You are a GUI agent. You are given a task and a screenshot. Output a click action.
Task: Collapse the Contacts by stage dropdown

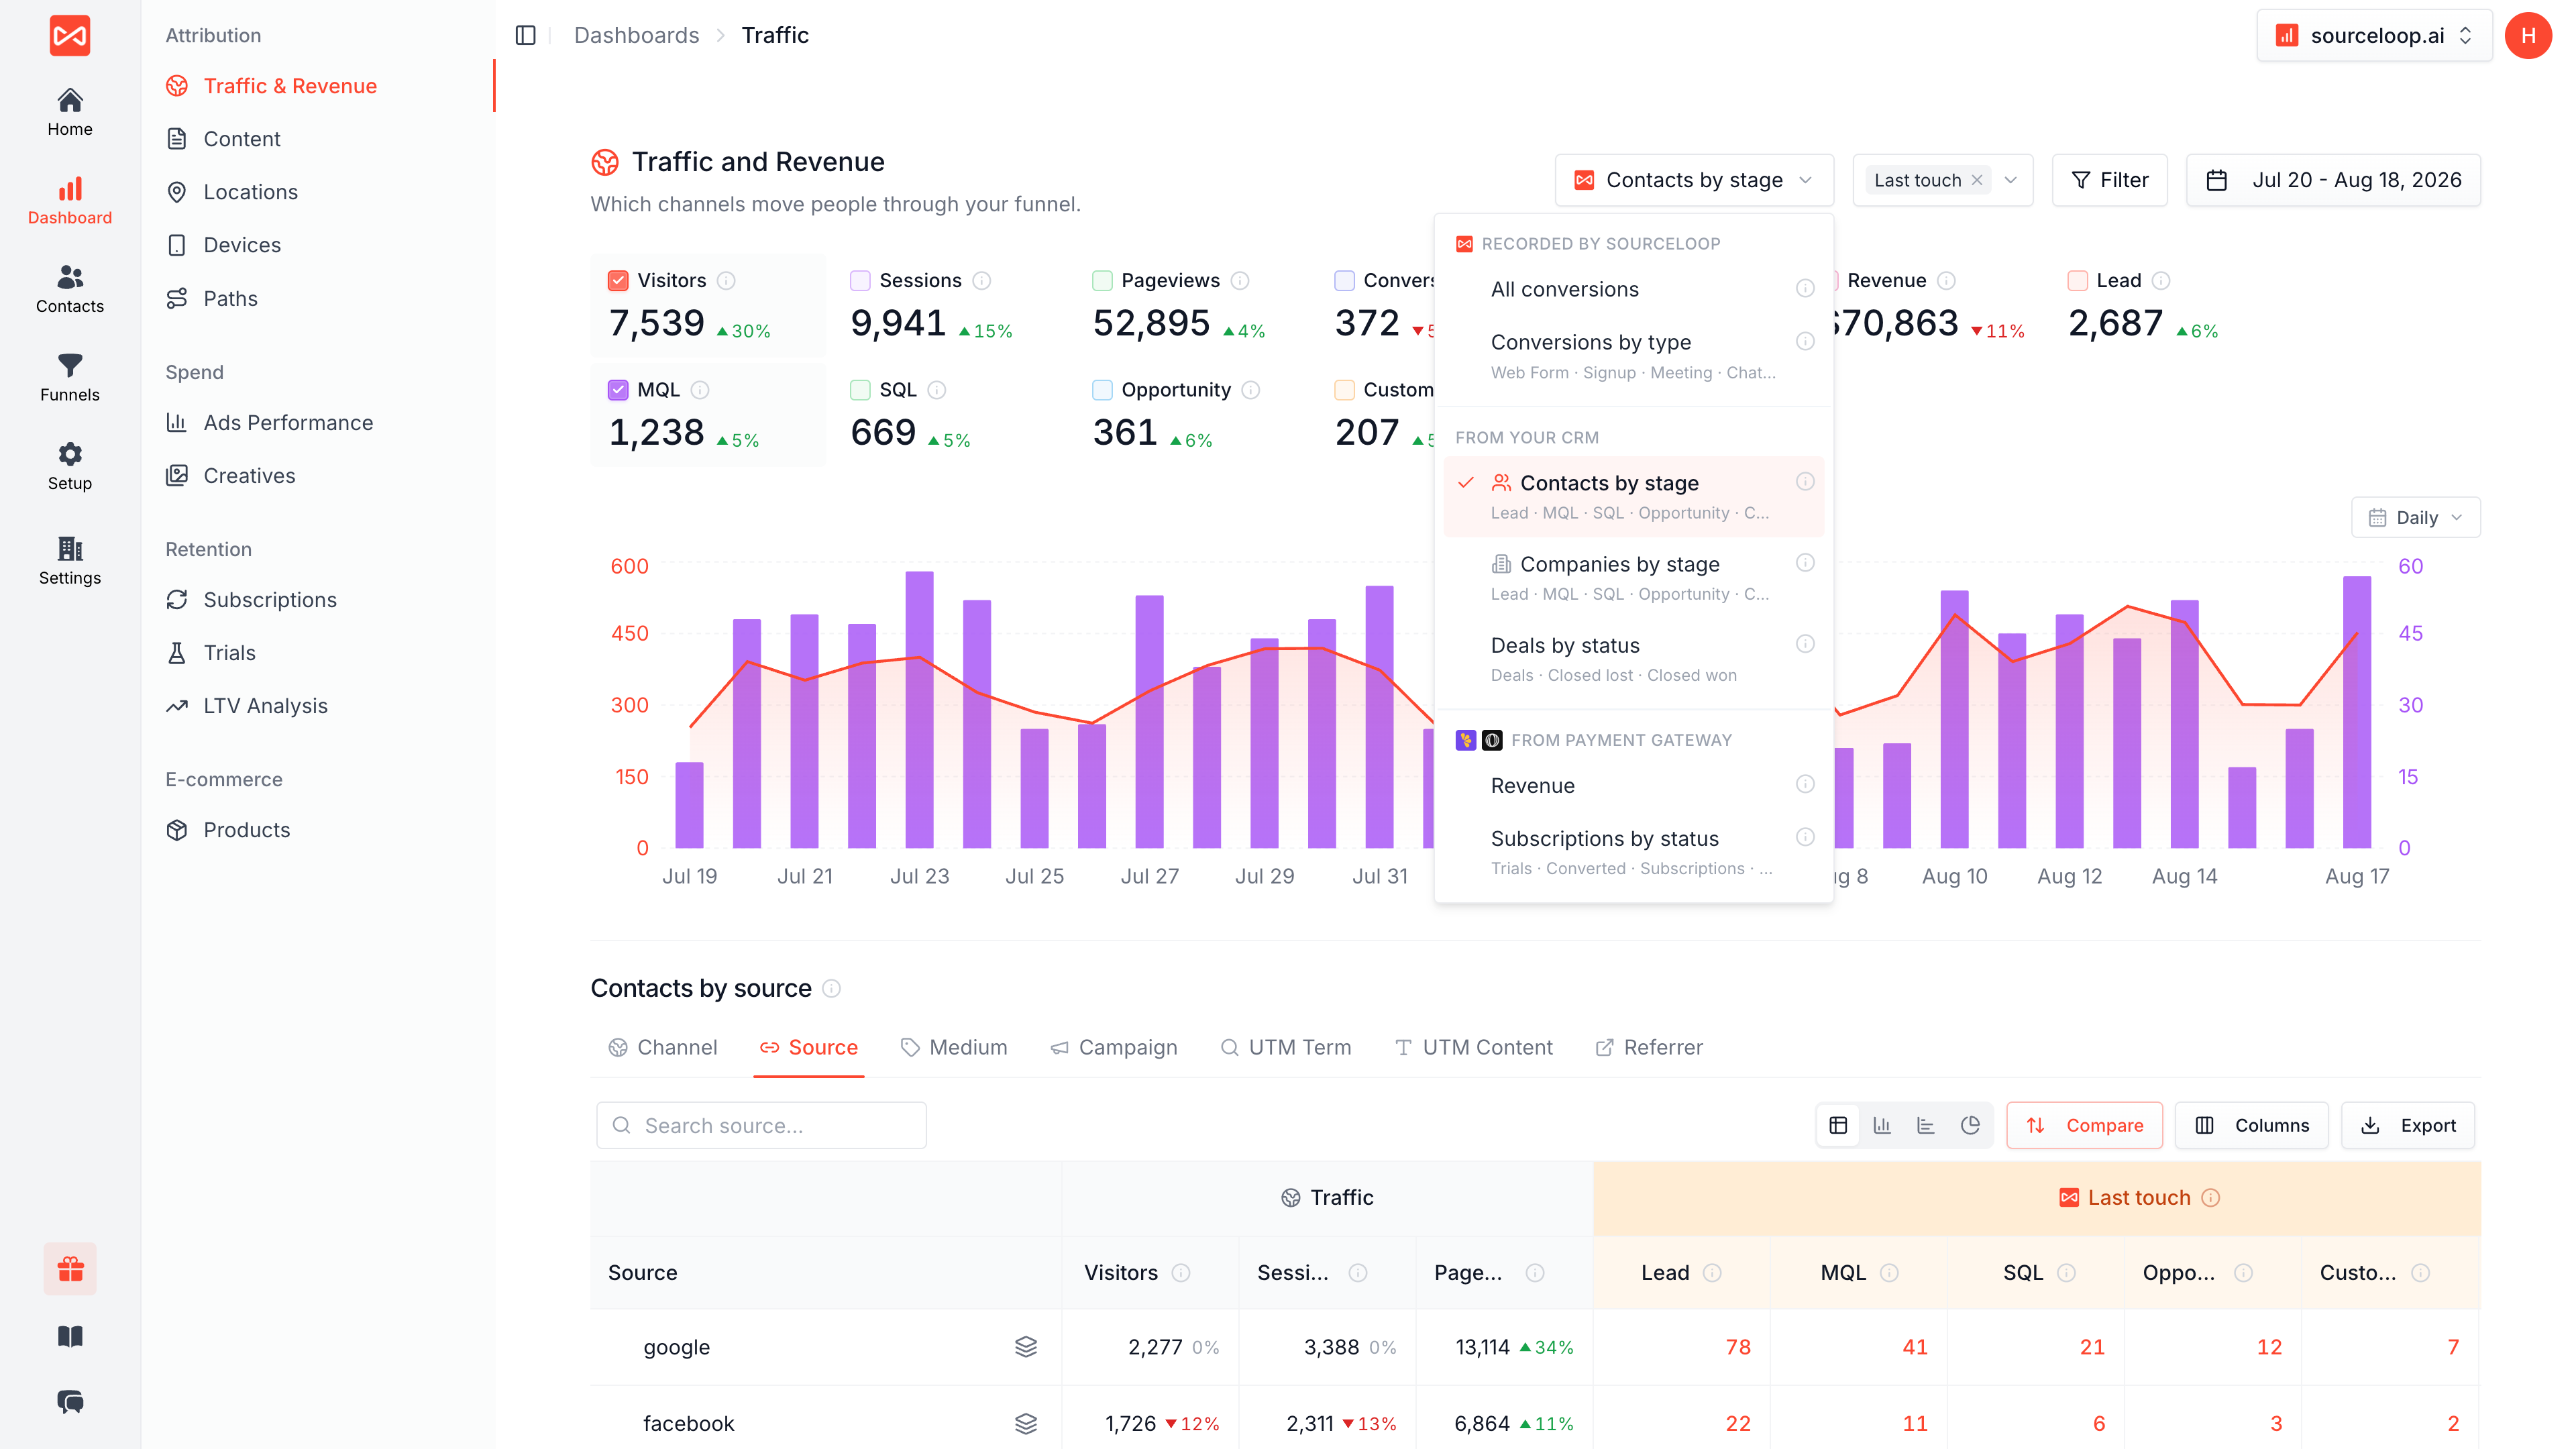tap(1694, 180)
